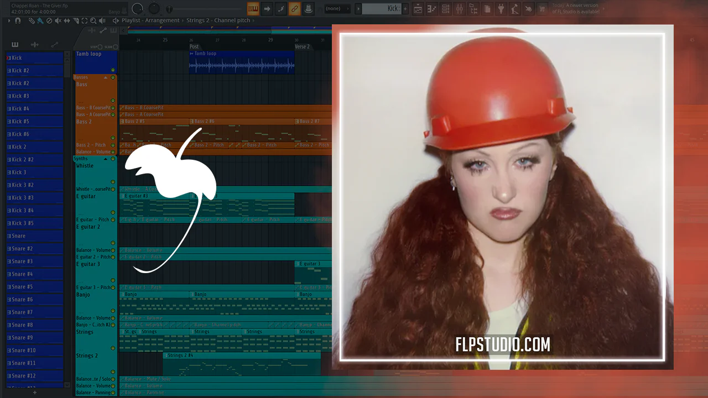Toggle the blend recording icon

click(x=281, y=9)
